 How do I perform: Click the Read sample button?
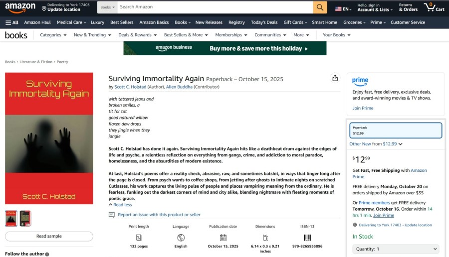coord(49,236)
